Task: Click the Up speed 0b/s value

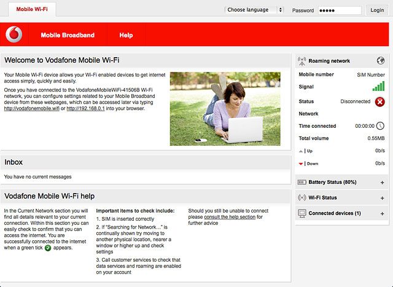Action: [380, 151]
